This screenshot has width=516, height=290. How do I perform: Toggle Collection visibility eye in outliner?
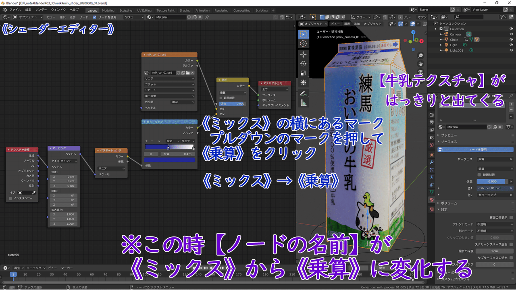(511, 29)
